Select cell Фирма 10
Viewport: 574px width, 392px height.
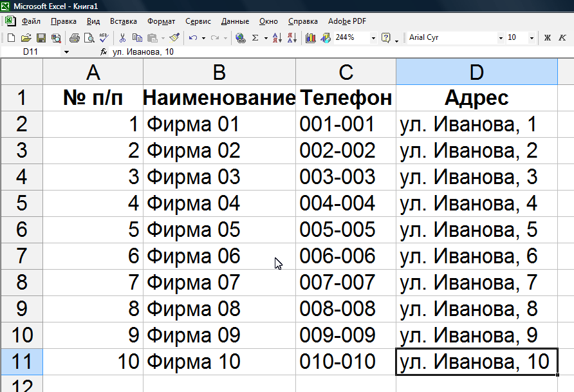coord(219,361)
